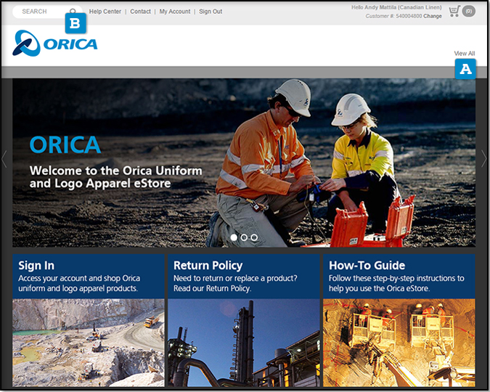This screenshot has height=392, width=490.
Task: Advance to next carousel slide arrow
Action: pyautogui.click(x=484, y=159)
